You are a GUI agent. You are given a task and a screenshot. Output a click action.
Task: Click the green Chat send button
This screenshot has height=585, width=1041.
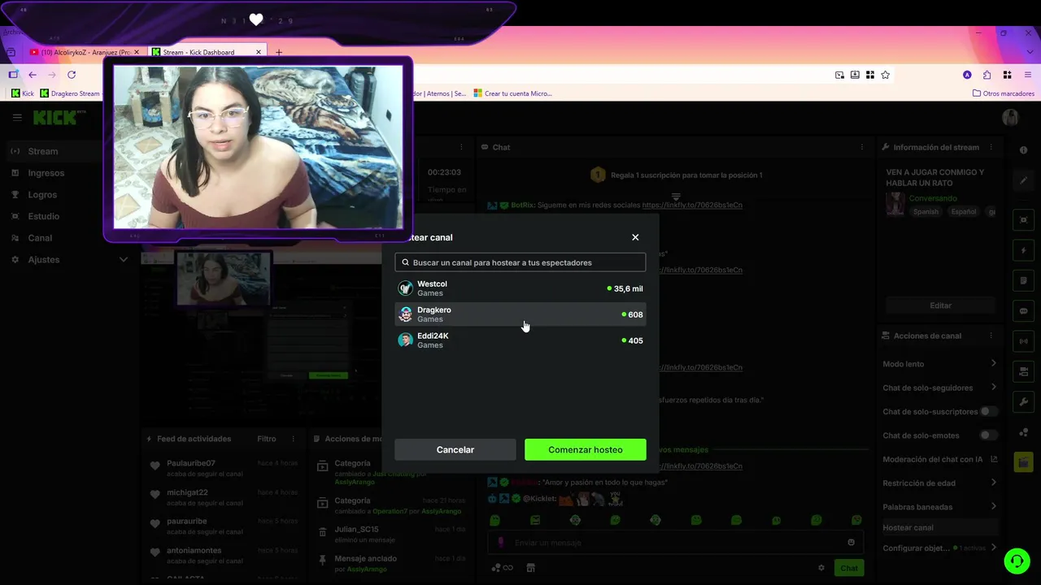(849, 568)
